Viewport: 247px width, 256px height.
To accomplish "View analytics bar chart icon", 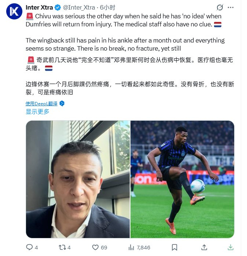I will 131,247.
